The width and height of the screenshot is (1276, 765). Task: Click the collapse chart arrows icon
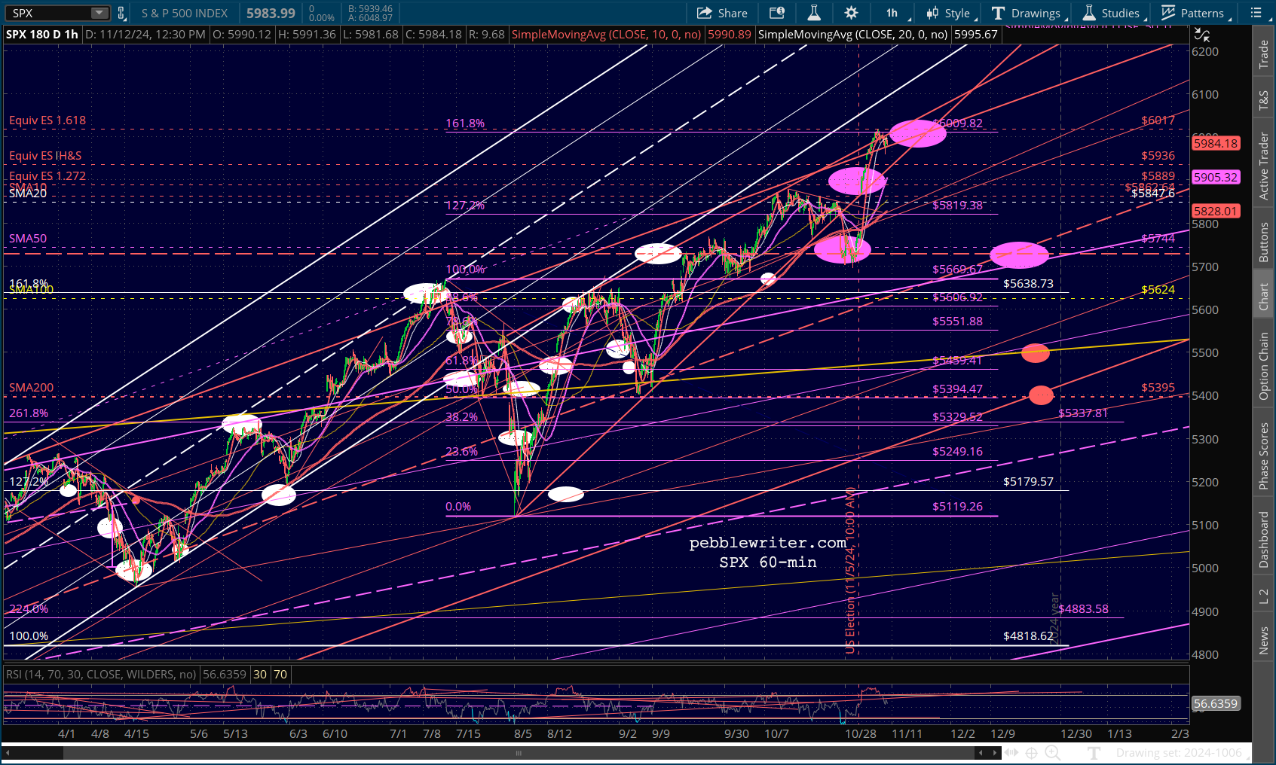1201,35
